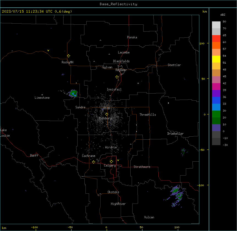
Task: Click the Innisfail town label
Action: 114,89
